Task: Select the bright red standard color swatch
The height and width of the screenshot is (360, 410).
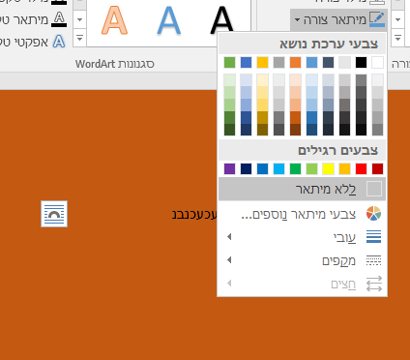Action: 361,168
